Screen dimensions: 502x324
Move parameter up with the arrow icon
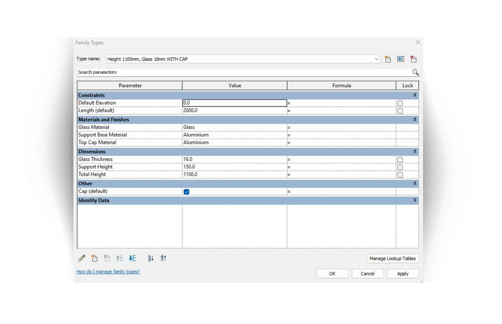tap(120, 258)
